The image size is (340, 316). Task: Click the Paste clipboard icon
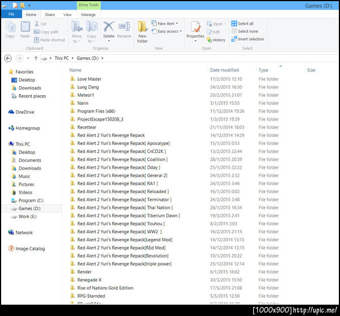click(x=25, y=27)
